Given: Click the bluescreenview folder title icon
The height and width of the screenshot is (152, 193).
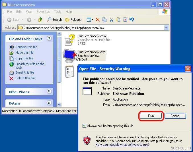Looking at the screenshot, I should point(5,5).
